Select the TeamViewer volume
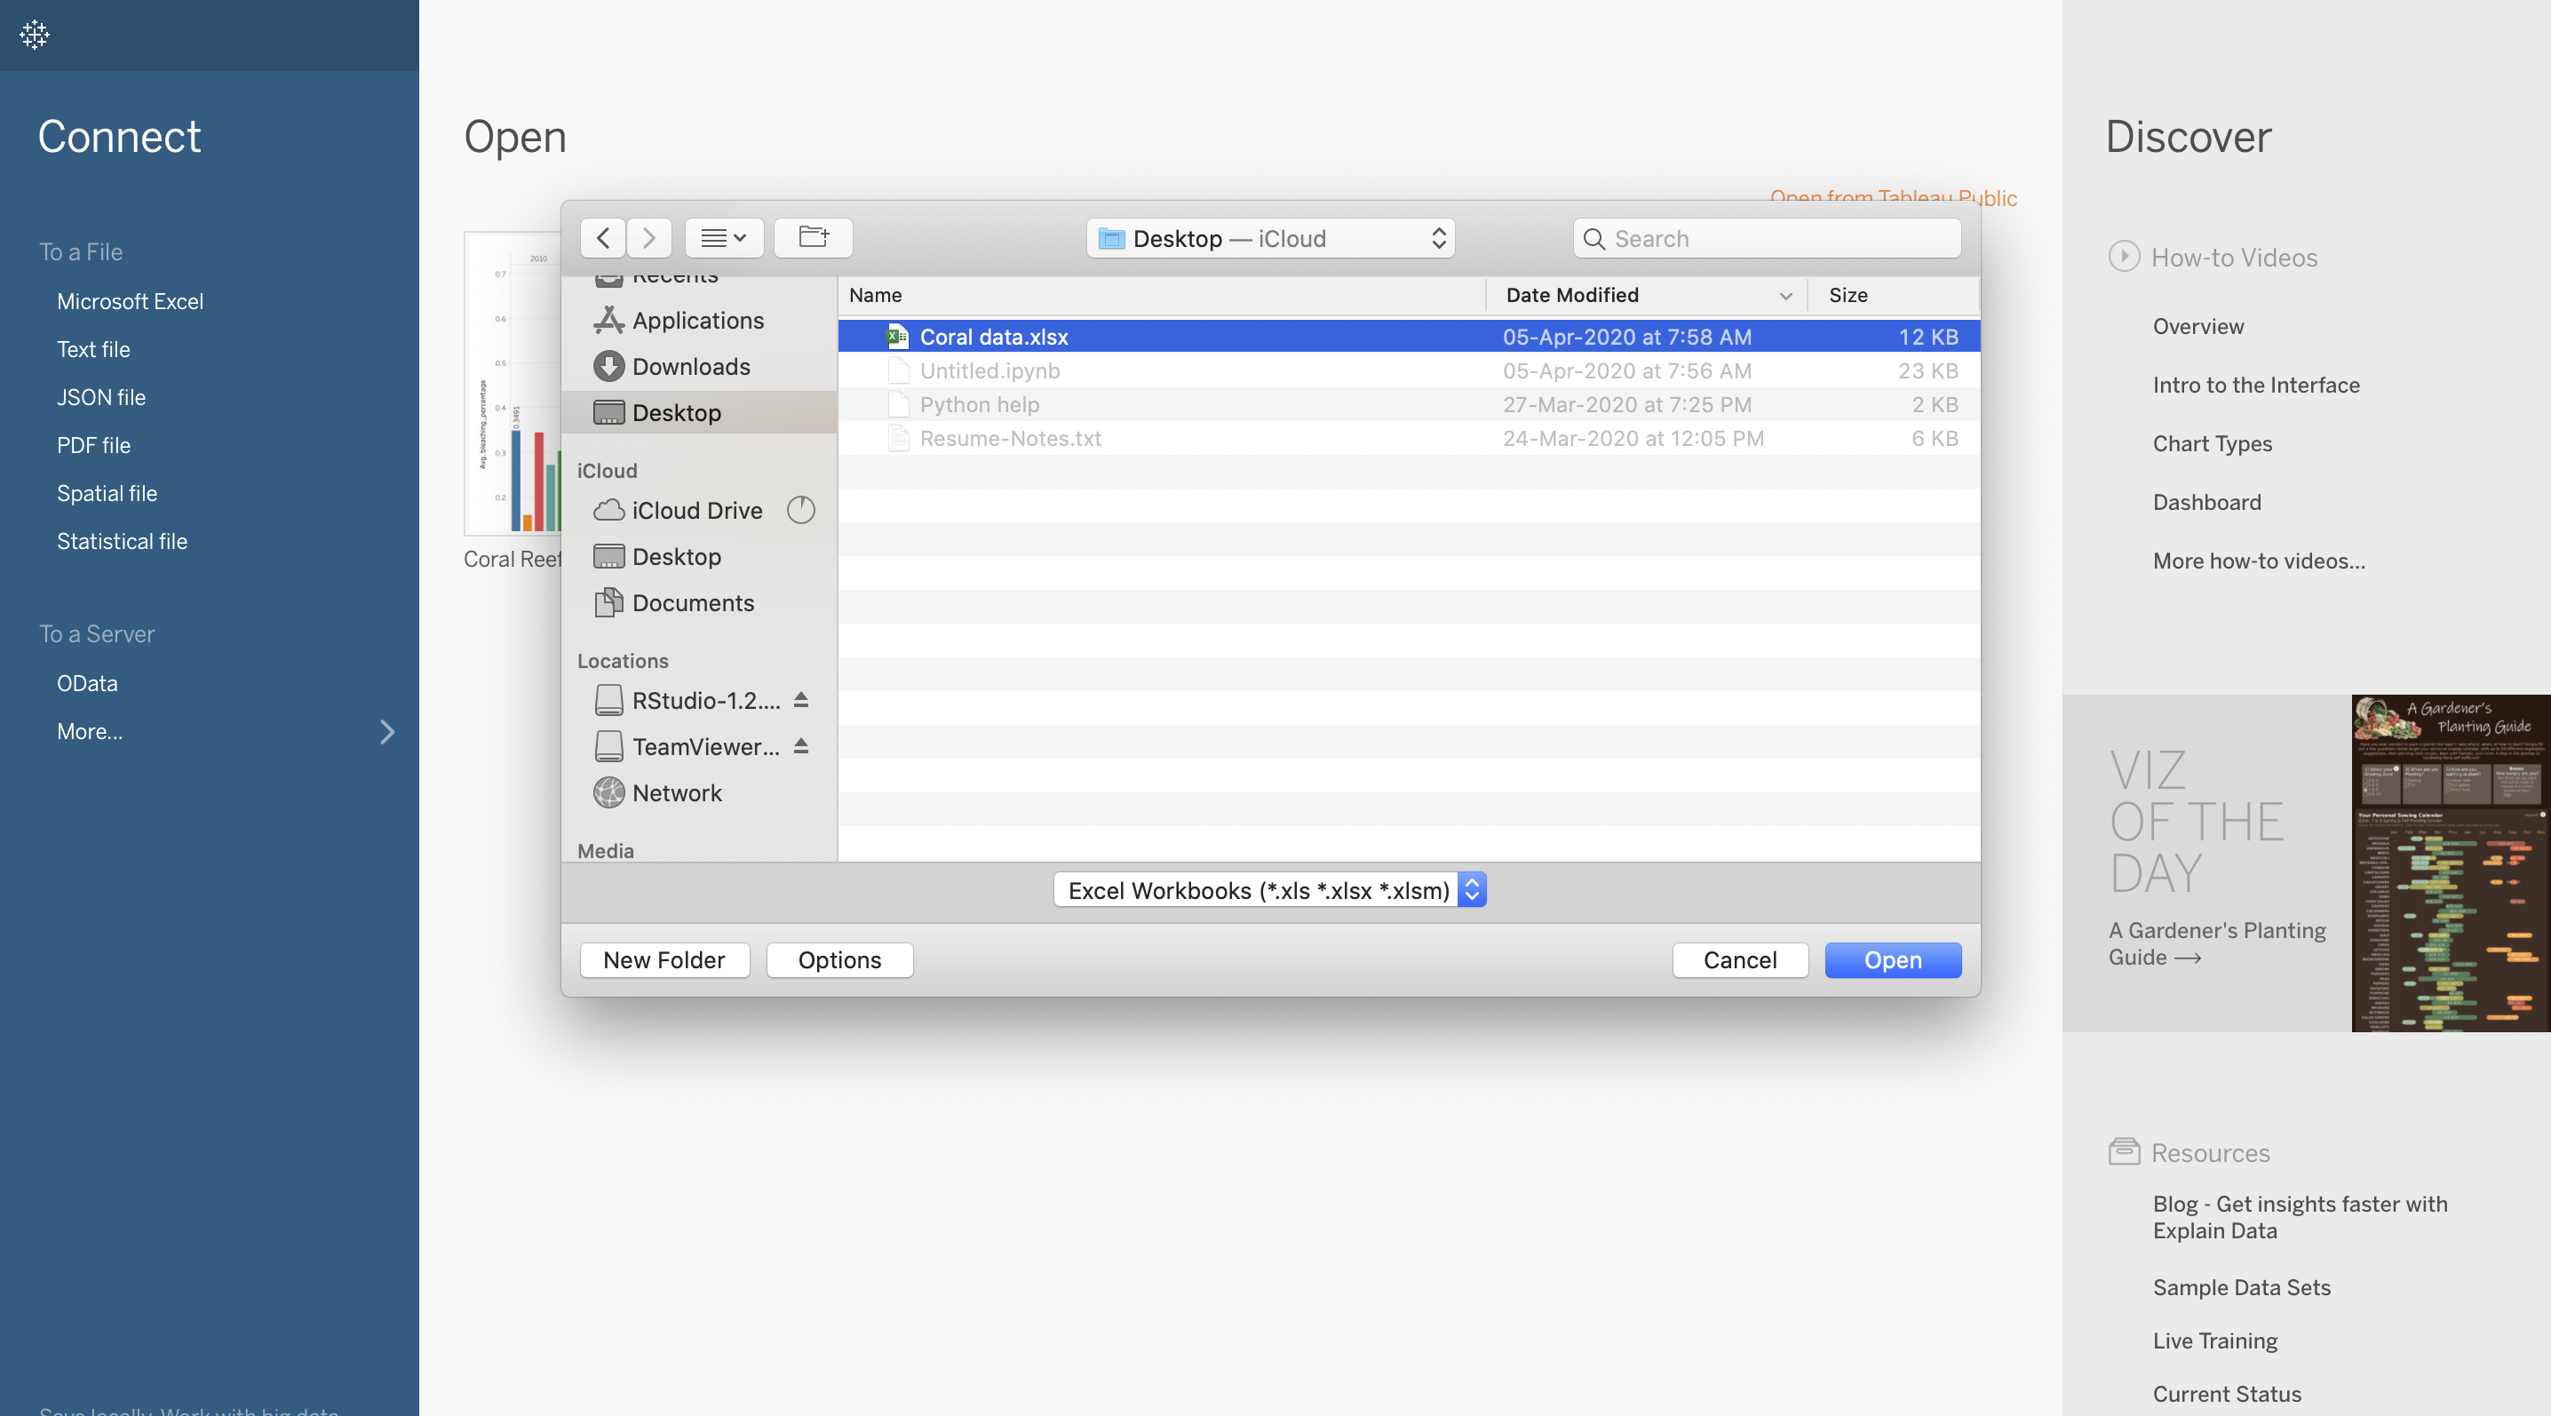Image resolution: width=2551 pixels, height=1416 pixels. pyautogui.click(x=705, y=746)
